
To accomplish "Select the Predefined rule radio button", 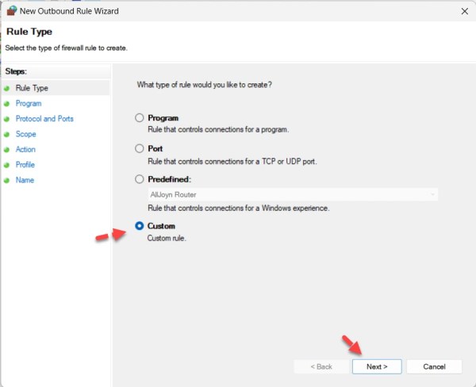I will 140,178.
